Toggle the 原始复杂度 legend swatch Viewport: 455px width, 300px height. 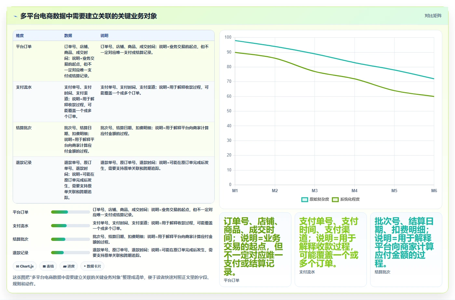point(305,199)
